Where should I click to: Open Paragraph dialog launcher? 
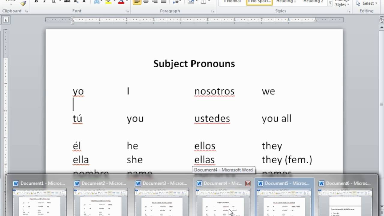[x=213, y=11]
